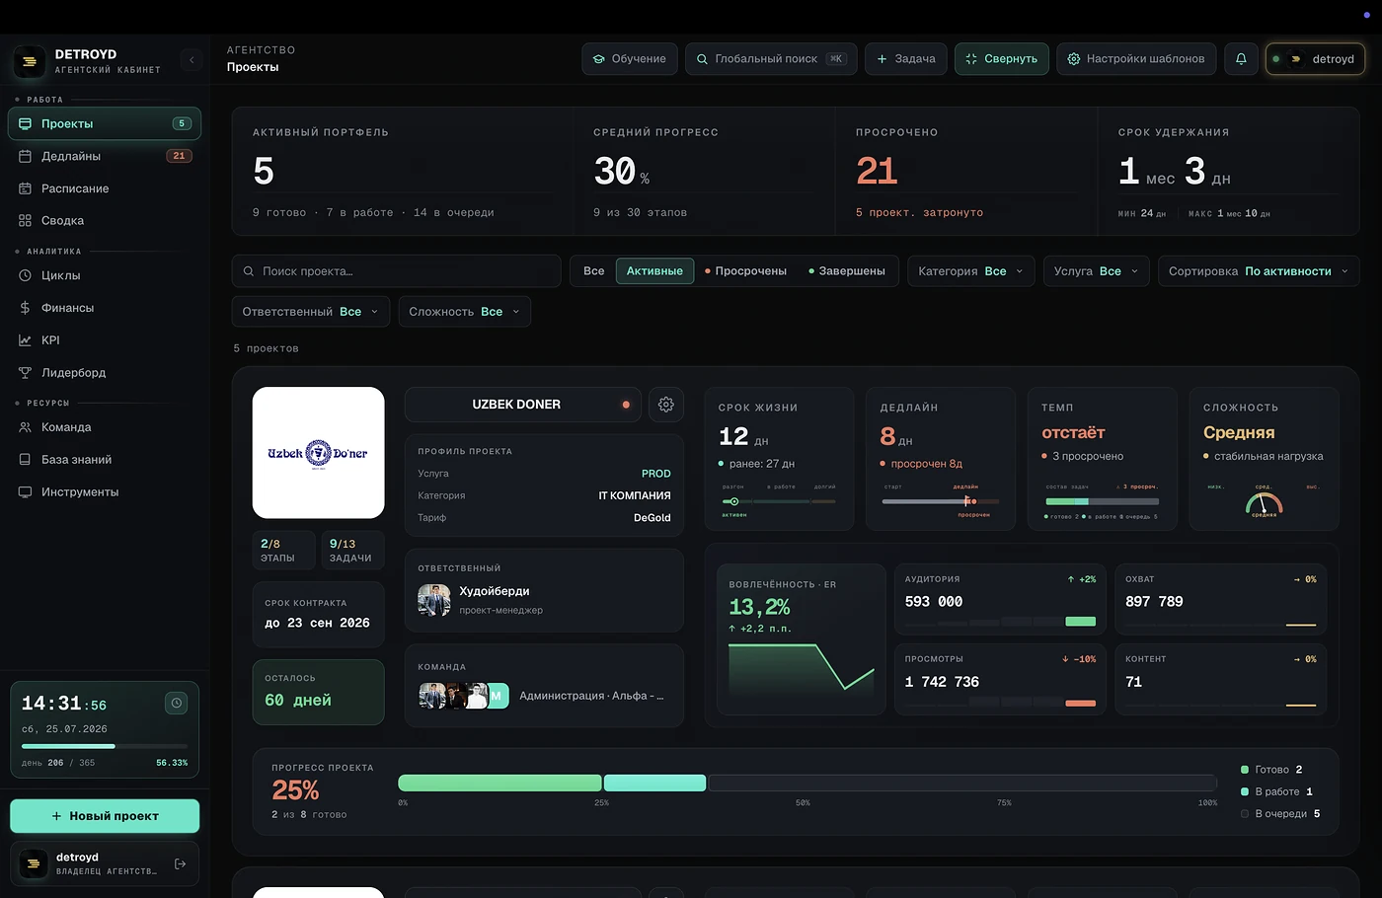Open UZBEK DONER project settings gear
Viewport: 1382px width, 898px height.
click(666, 405)
